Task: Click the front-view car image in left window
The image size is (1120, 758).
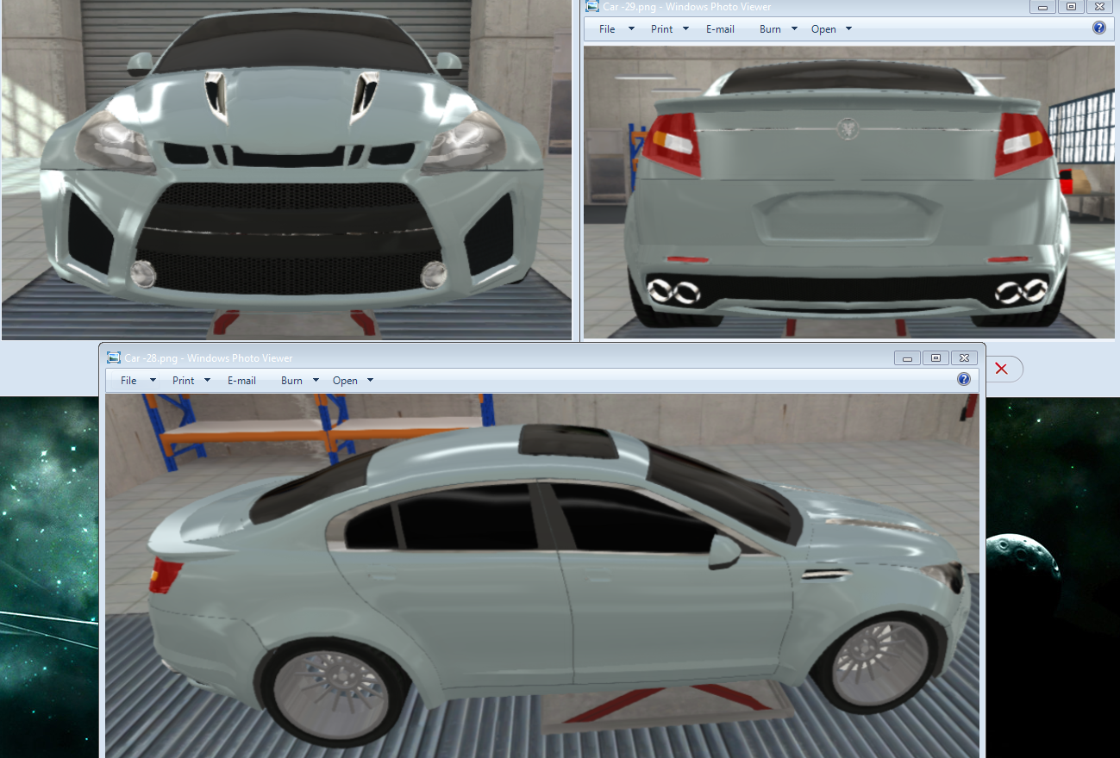Action: 286,170
